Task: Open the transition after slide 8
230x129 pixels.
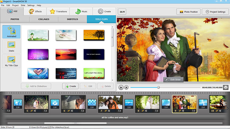Action: 166,104
